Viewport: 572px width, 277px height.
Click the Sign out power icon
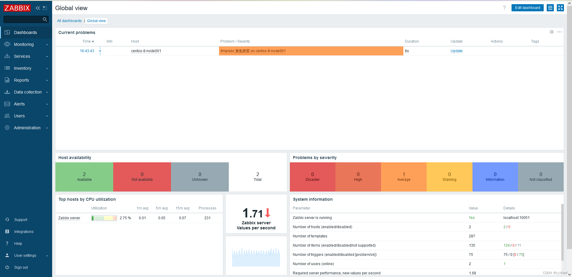pyautogui.click(x=7, y=267)
